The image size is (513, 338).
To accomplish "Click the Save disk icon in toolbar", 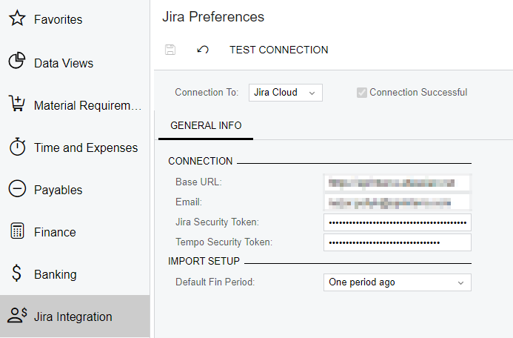I will click(170, 50).
